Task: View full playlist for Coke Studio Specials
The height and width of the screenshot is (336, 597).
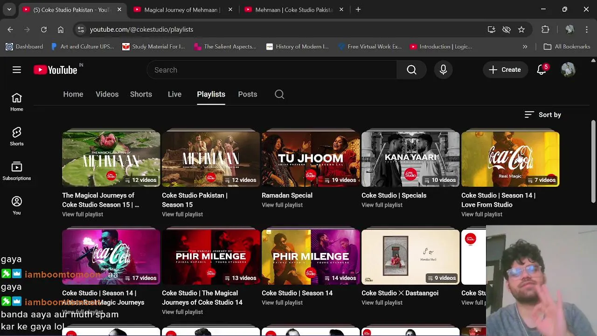Action: click(x=382, y=205)
